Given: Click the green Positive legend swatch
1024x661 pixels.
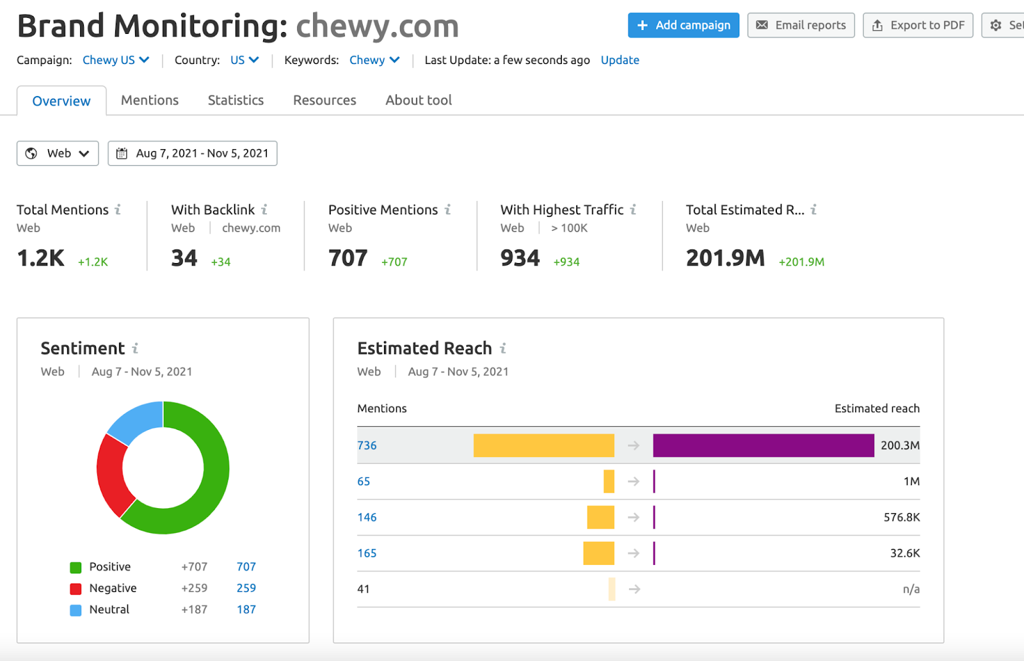Looking at the screenshot, I should 76,568.
